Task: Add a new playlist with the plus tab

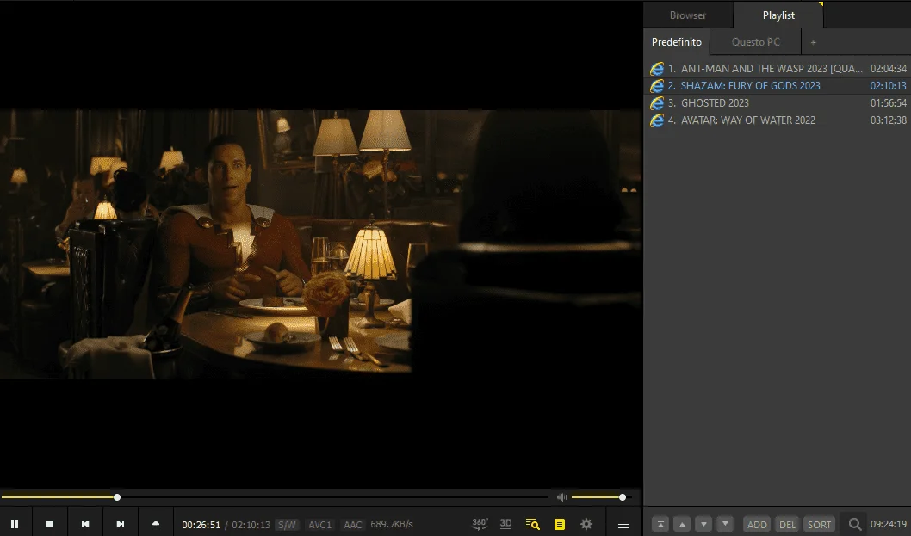Action: tap(814, 42)
